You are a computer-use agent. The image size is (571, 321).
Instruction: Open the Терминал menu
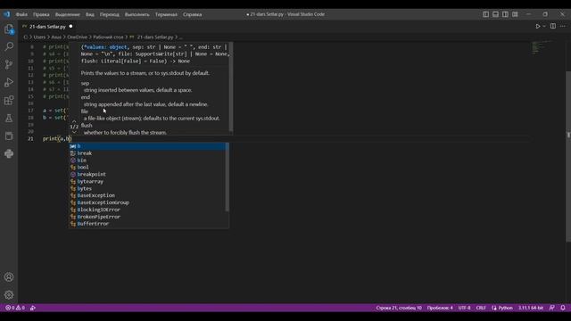(x=166, y=14)
